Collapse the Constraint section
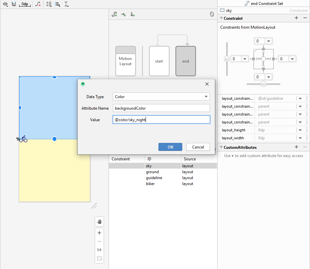Viewport: 310px width, 269px height. [x=222, y=18]
